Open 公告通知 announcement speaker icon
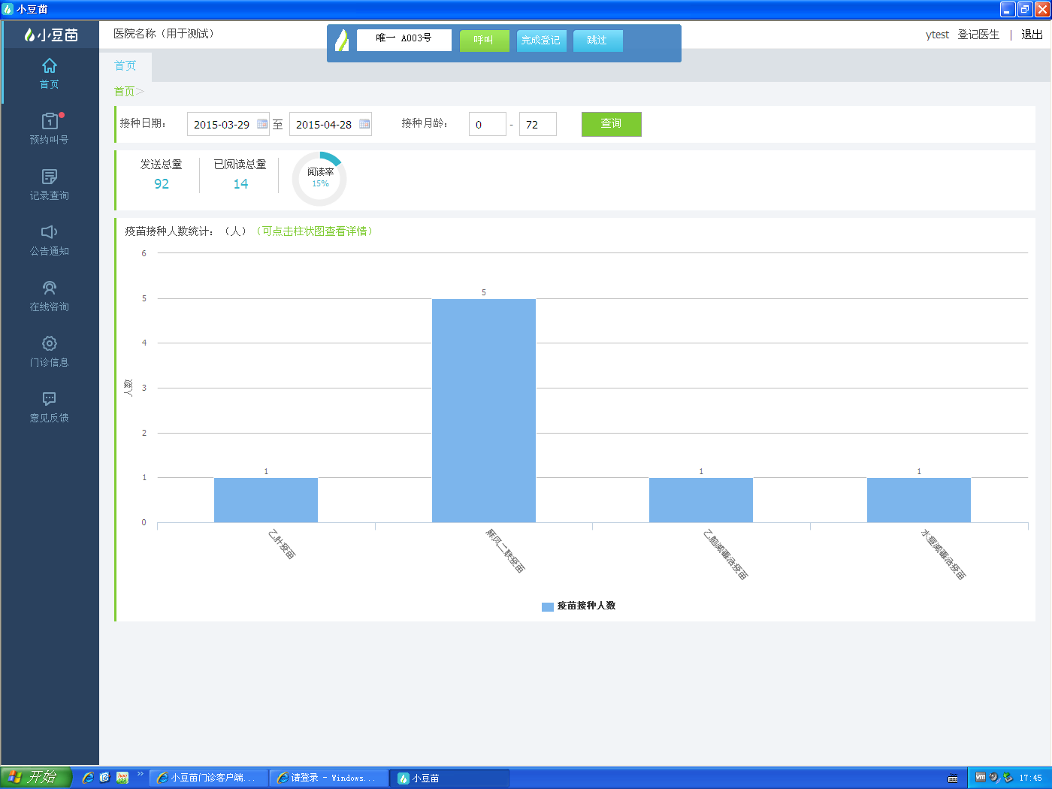 click(x=50, y=232)
